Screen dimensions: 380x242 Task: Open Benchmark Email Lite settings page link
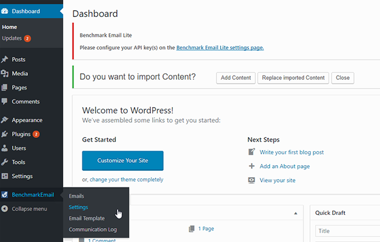[220, 47]
